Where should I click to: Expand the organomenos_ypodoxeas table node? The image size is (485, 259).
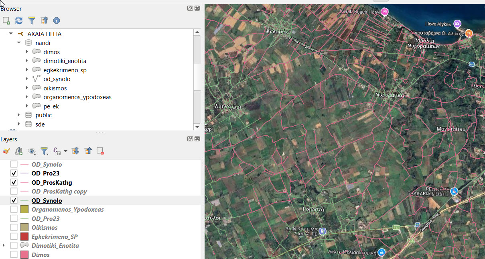click(27, 97)
